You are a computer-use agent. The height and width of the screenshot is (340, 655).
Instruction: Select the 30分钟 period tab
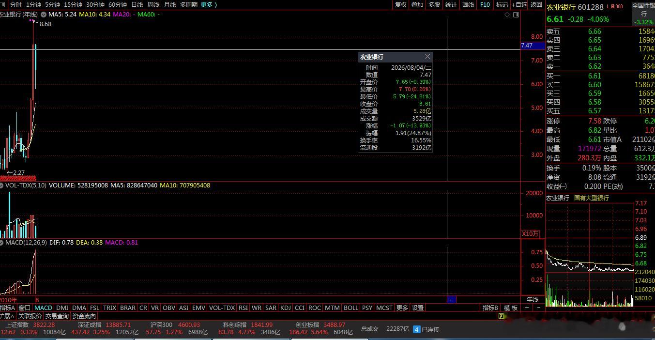(95, 4)
